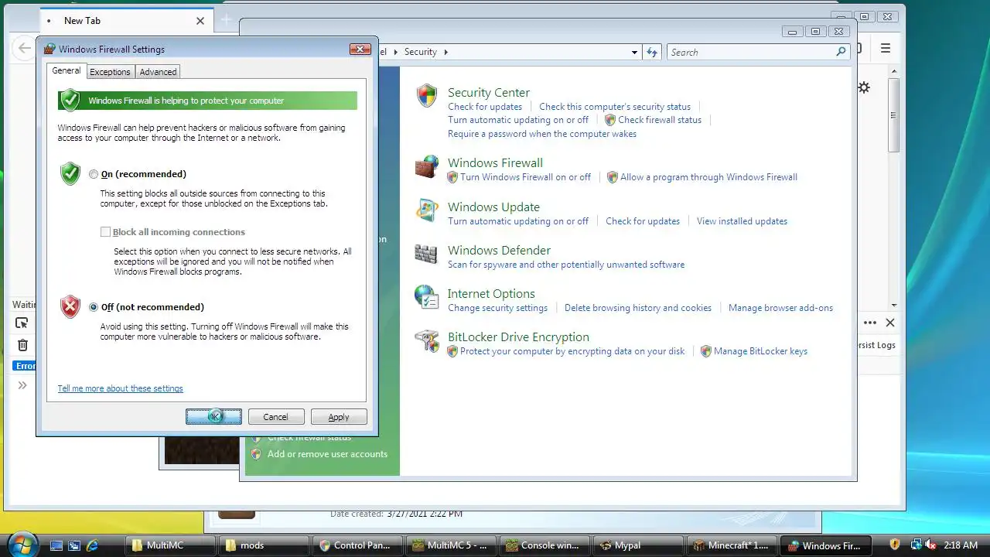This screenshot has width=990, height=557.
Task: Click the Check for updates link under Security Center
Action: pyautogui.click(x=485, y=107)
